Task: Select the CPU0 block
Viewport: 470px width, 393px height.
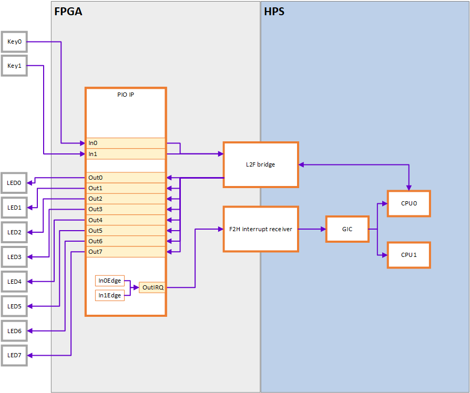Action: (408, 204)
